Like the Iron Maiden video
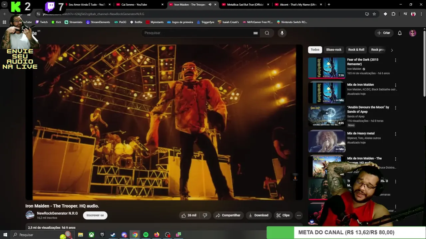This screenshot has height=239, width=426. click(x=189, y=215)
